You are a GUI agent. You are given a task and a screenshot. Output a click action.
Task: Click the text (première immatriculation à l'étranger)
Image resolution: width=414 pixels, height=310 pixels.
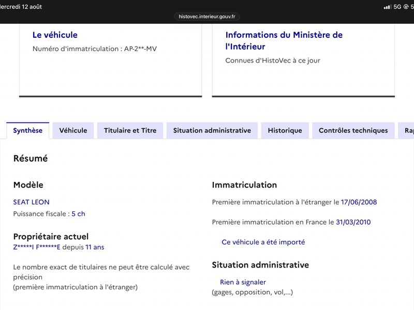point(76,287)
